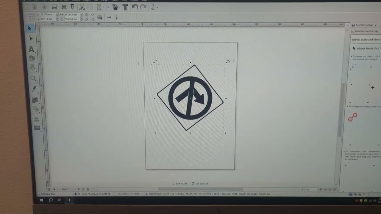Click the horizontal scrollbar thumb
Image resolution: width=381 pixels, height=214 pixels.
(x=200, y=189)
